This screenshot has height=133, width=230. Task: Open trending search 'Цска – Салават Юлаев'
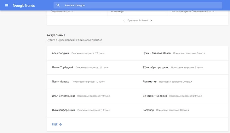coord(157,53)
